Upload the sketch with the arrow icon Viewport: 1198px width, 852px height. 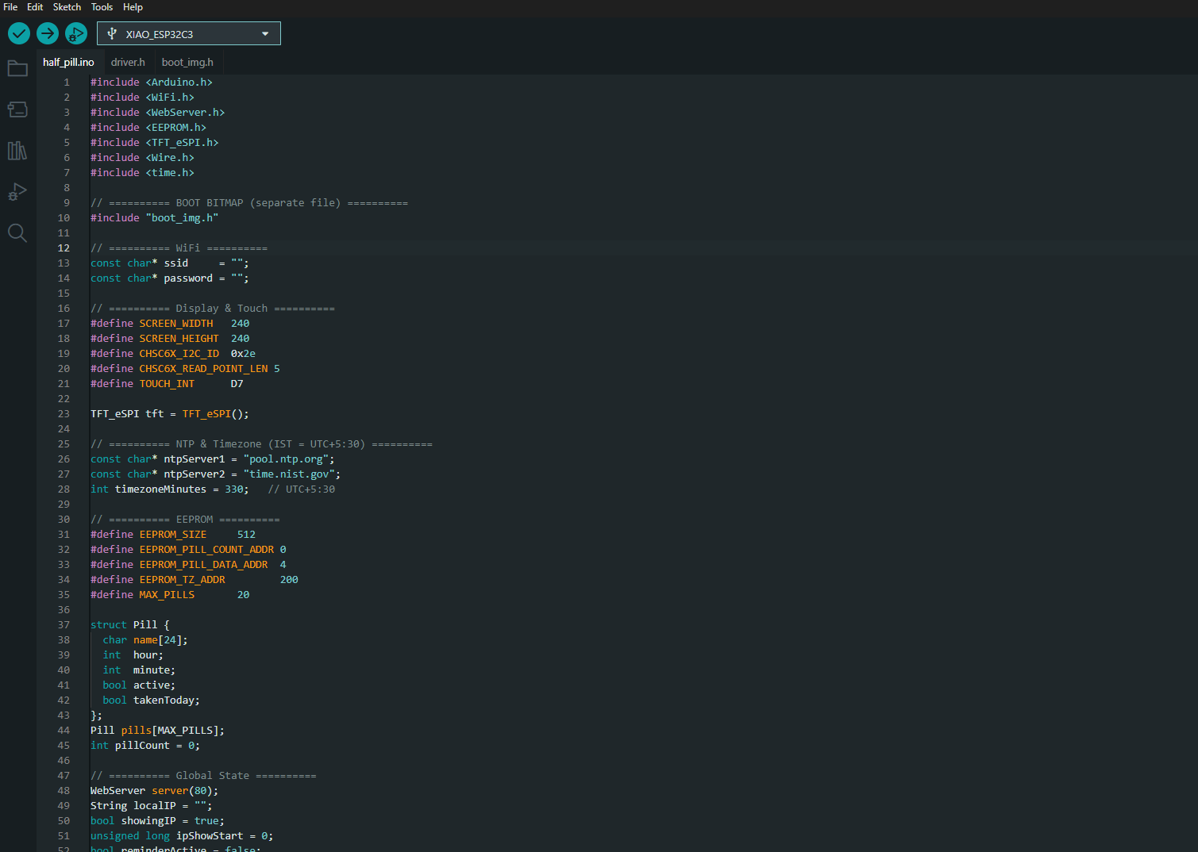tap(48, 33)
